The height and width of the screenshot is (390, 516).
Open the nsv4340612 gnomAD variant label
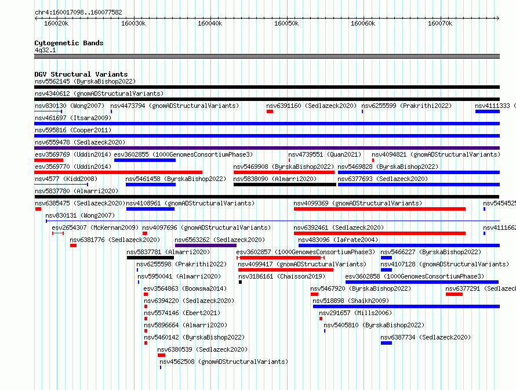pos(99,93)
